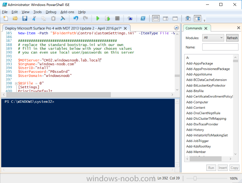Select Add-BCDataCacheExtension command

point(206,80)
